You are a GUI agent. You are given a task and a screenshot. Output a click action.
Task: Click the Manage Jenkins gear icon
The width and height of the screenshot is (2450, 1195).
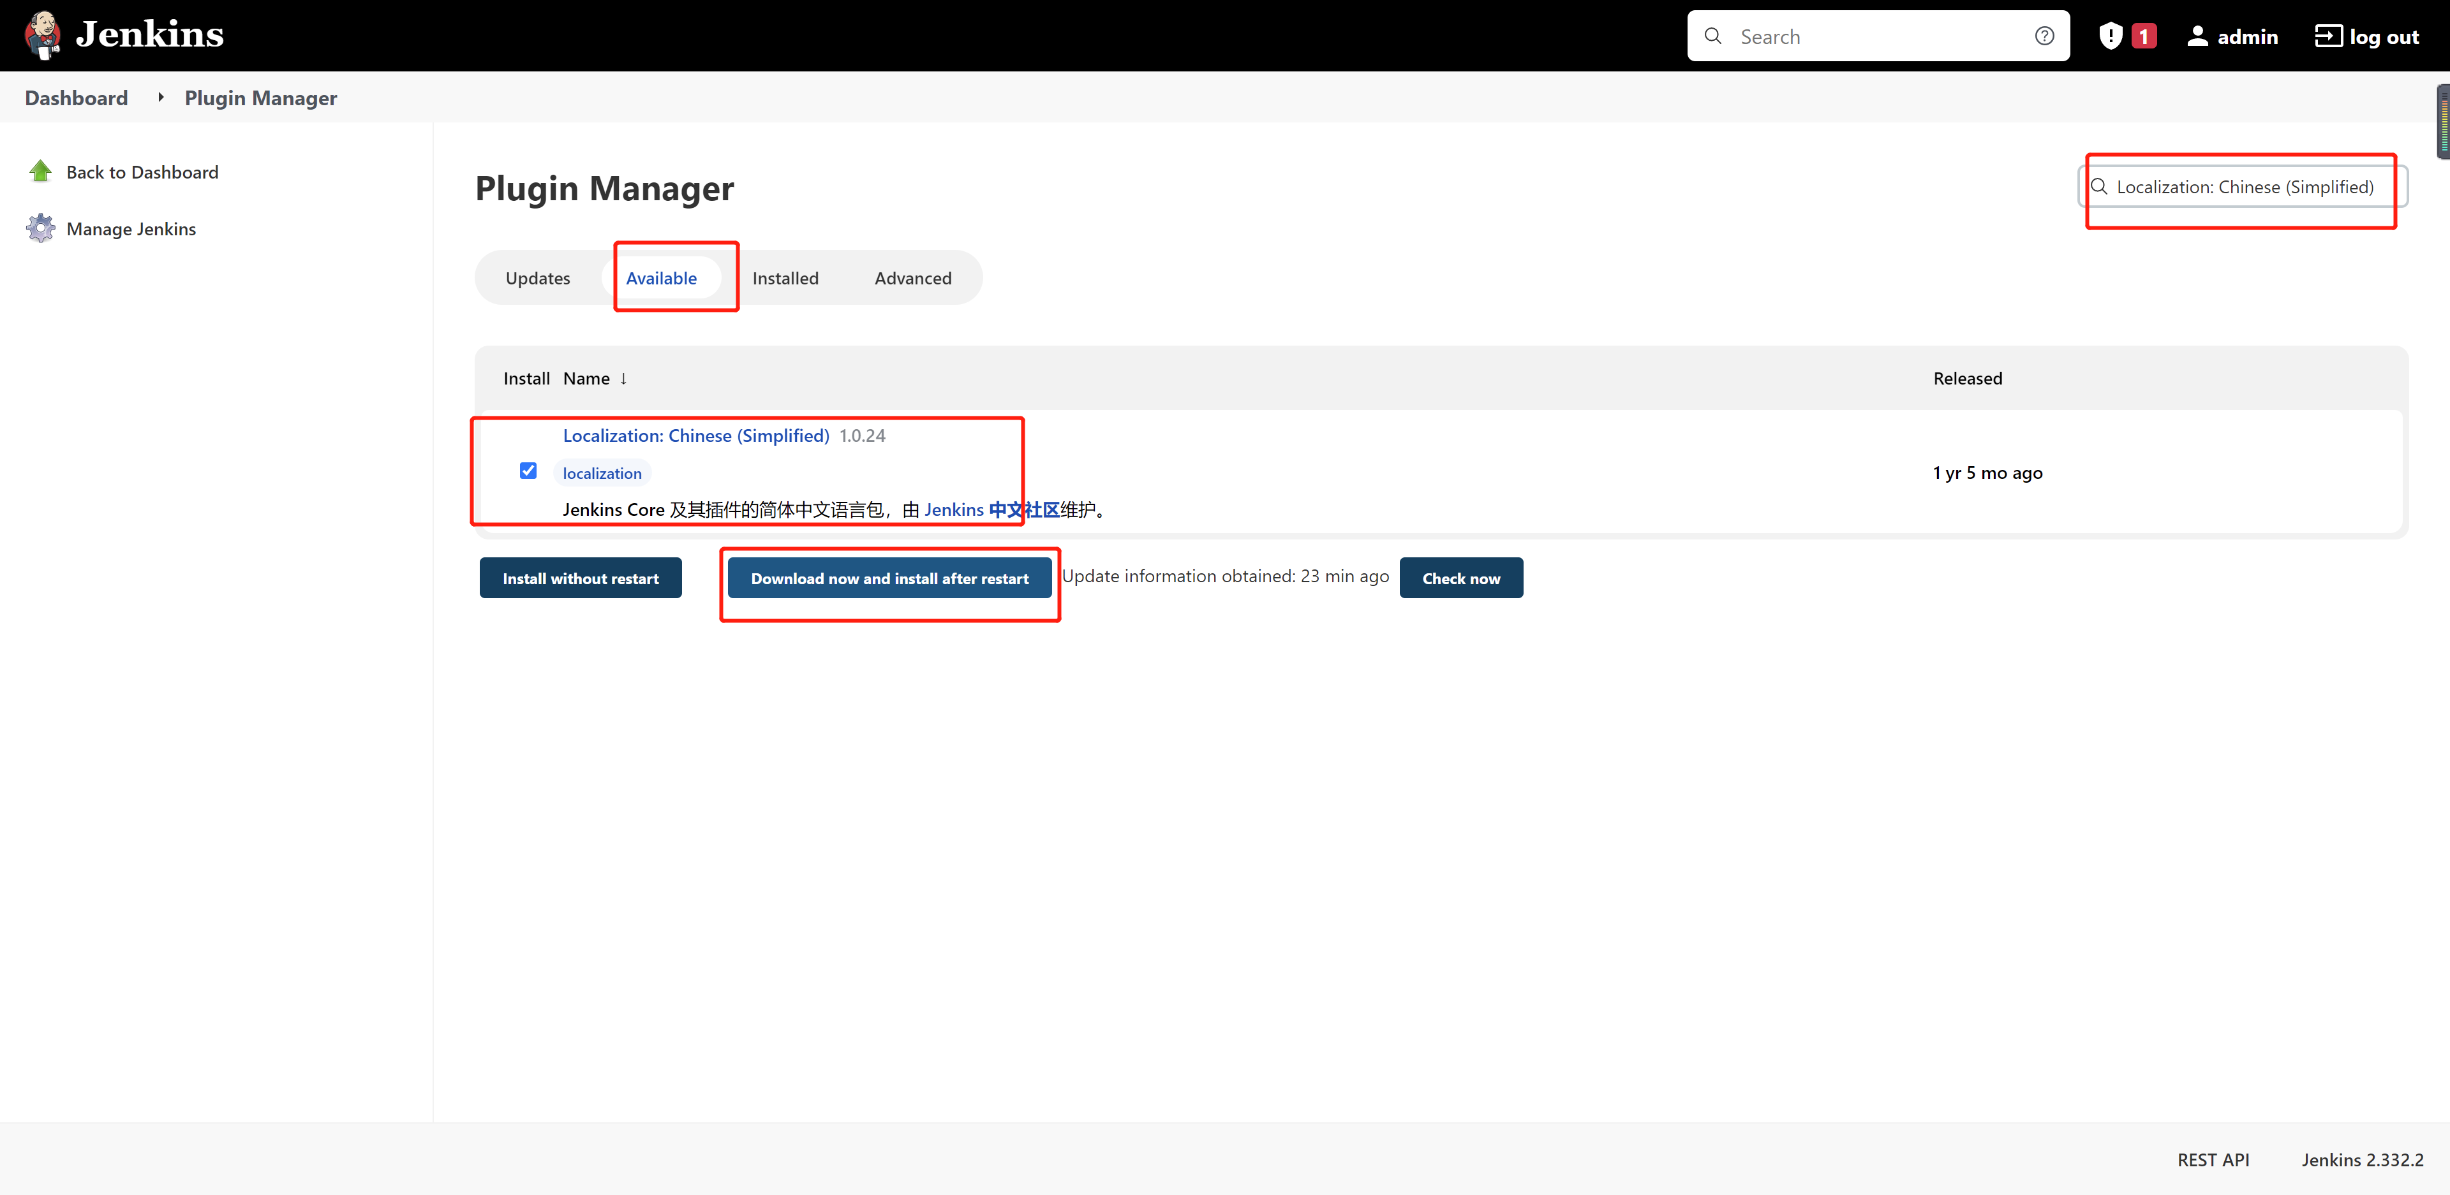(40, 229)
